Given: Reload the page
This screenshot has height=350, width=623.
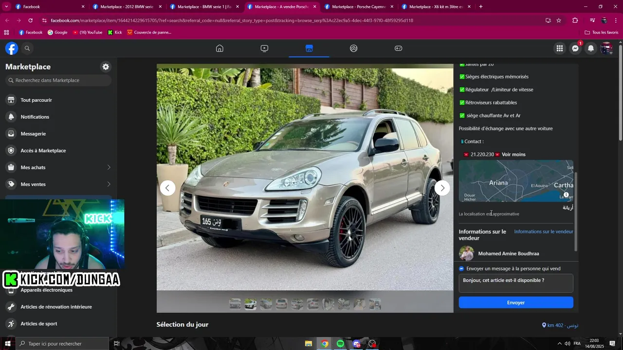Looking at the screenshot, I should 30,20.
